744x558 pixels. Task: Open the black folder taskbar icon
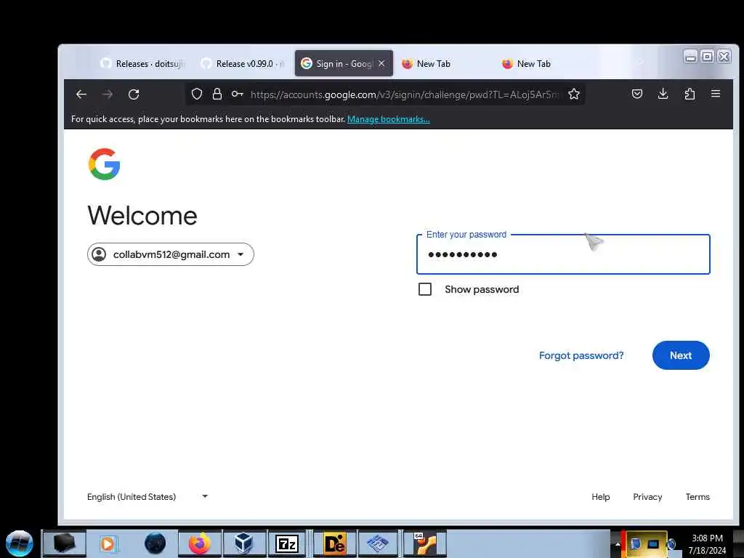click(64, 543)
